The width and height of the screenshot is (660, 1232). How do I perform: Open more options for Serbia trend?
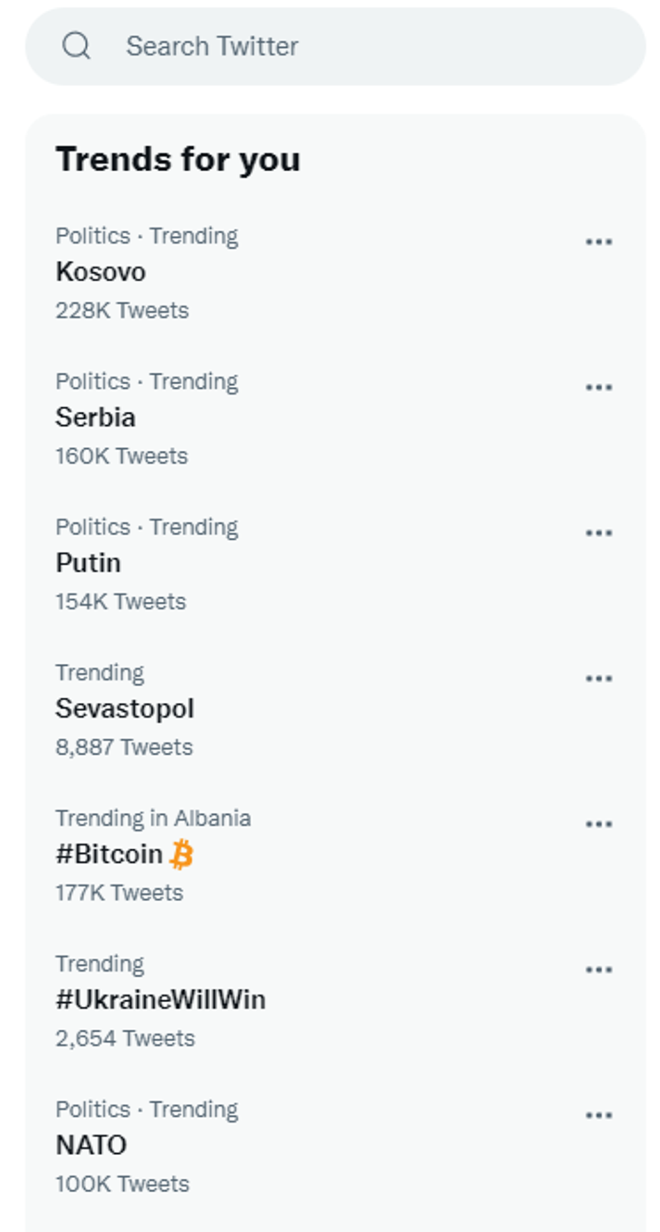coord(599,388)
